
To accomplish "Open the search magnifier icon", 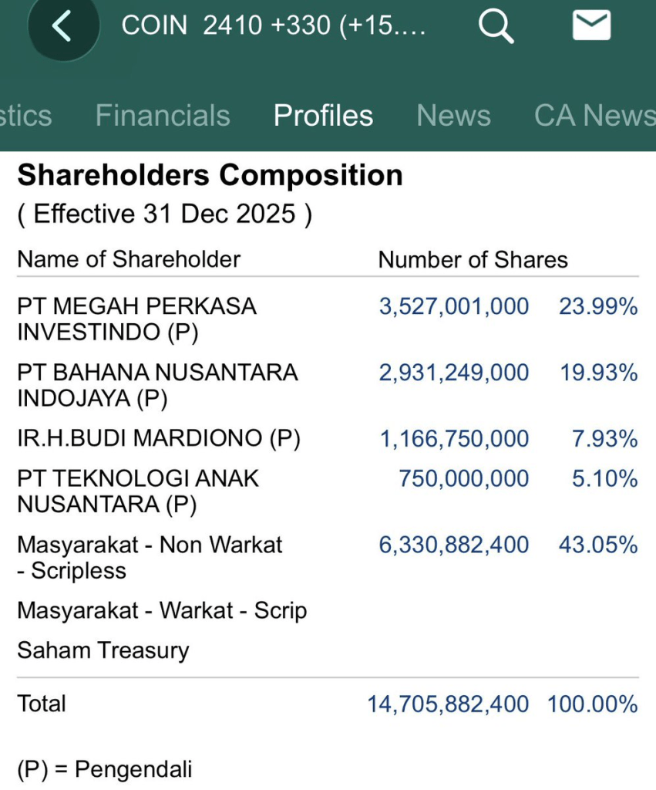I will click(495, 27).
